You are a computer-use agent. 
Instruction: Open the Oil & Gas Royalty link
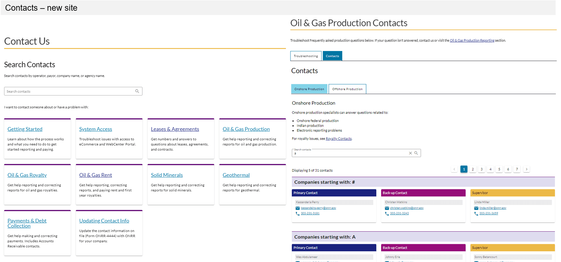tap(27, 175)
